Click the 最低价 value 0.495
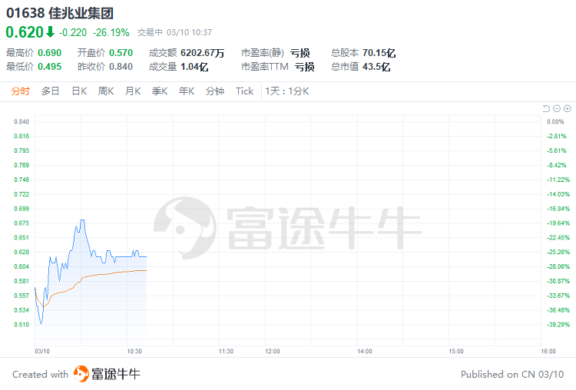 pyautogui.click(x=50, y=67)
